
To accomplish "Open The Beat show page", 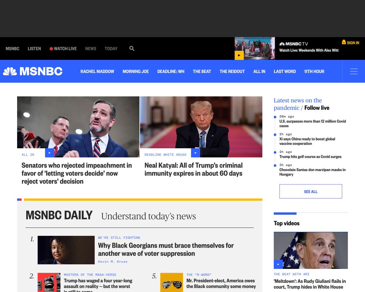I will tap(202, 72).
